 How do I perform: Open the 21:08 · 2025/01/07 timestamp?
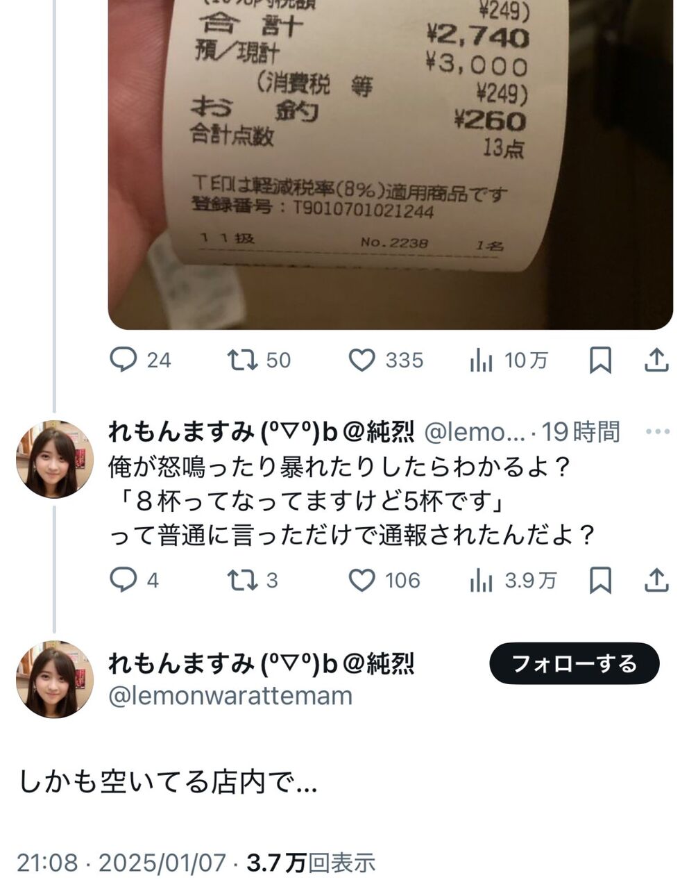[121, 863]
